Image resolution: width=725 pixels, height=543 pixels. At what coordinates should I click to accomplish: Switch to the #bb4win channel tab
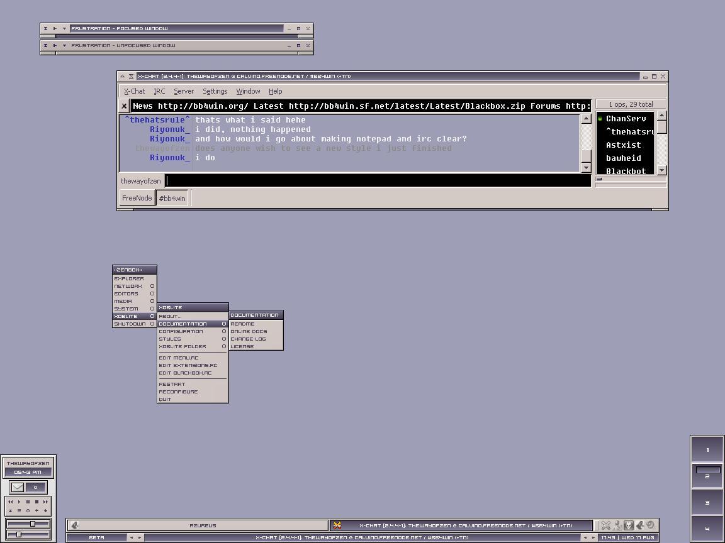click(172, 199)
